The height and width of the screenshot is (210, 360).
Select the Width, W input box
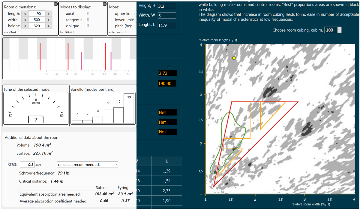pyautogui.click(x=167, y=15)
